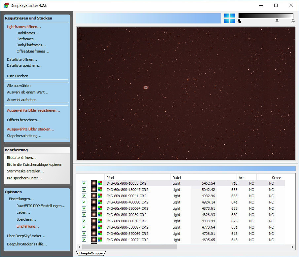Viewport: 299px width, 257px height.
Task: Toggle checkbox for IMG-60s-800-550087.CR2
Action: coord(84,227)
